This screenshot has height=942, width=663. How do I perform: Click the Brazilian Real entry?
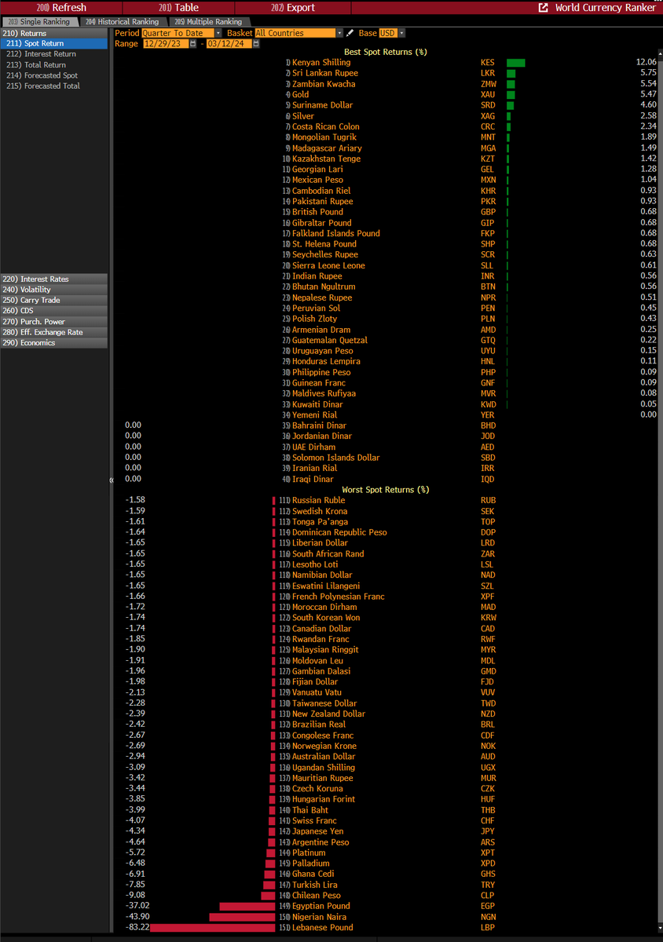(319, 725)
